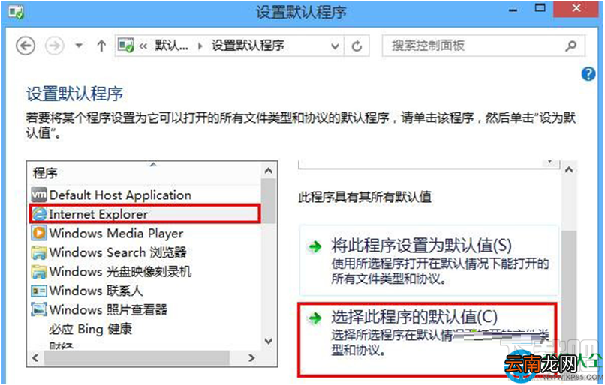Minimize the 设置默认程序 window
This screenshot has height=385, width=605.
coord(513,9)
